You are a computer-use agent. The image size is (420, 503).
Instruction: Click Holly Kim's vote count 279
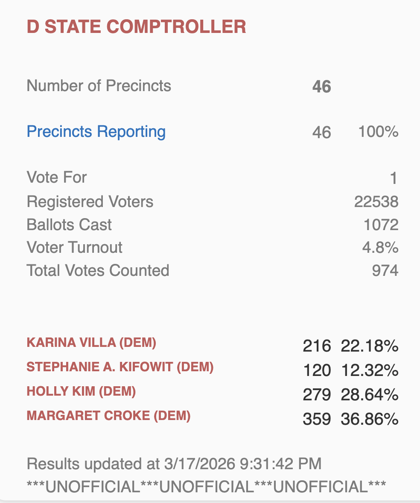point(317,395)
